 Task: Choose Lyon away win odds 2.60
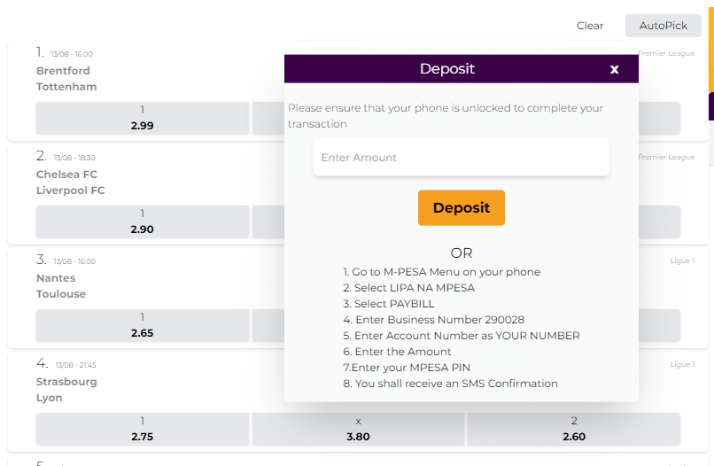tap(573, 429)
